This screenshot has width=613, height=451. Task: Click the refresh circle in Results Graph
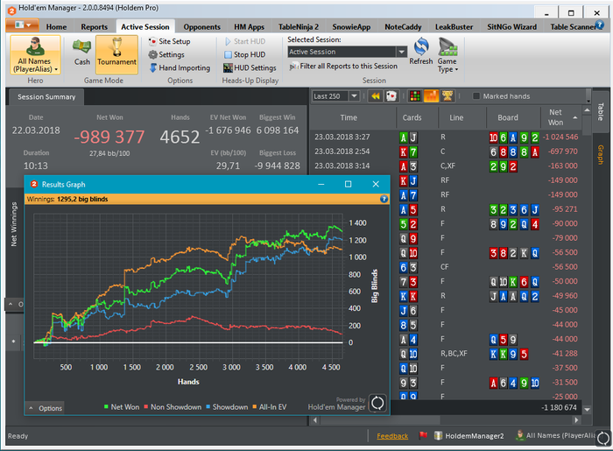coord(377,403)
